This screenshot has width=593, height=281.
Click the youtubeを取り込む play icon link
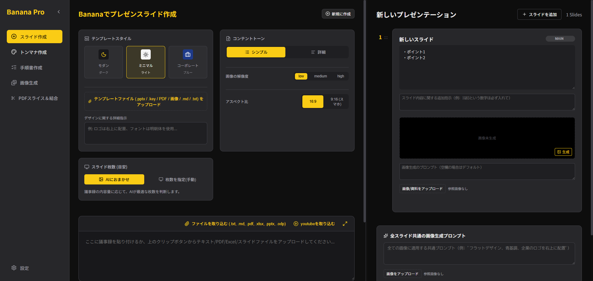[x=314, y=224]
